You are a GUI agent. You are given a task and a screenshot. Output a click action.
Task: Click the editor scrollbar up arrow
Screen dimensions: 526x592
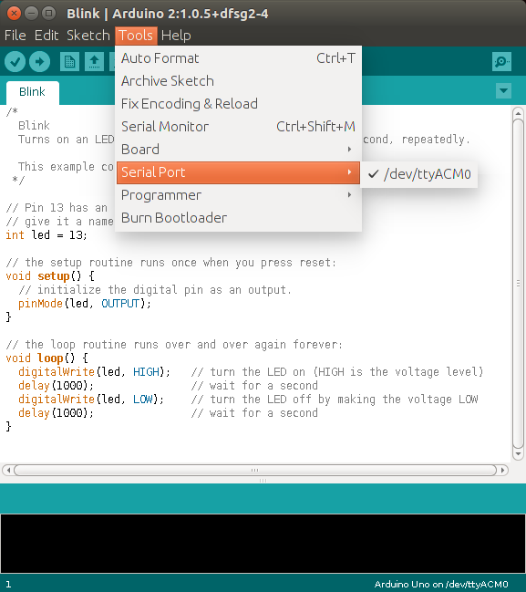(518, 113)
